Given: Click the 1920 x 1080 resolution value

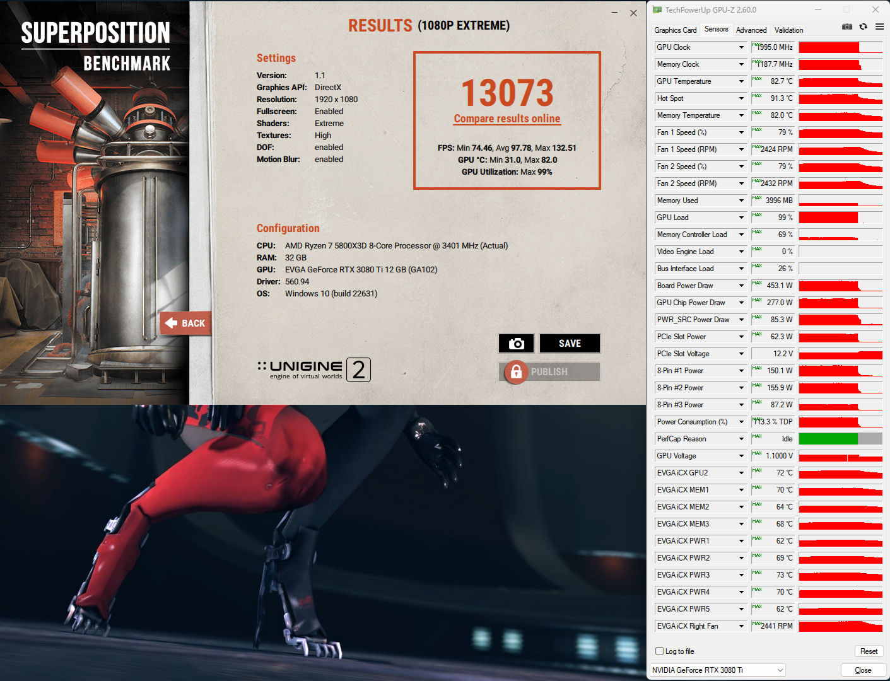Looking at the screenshot, I should pyautogui.click(x=336, y=100).
